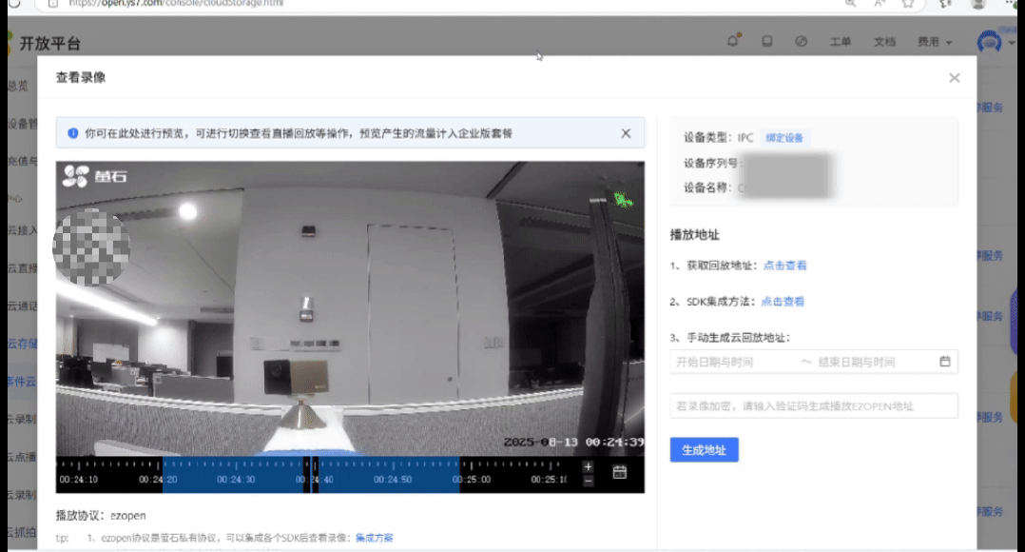Dismiss the blue preview tip banner
1025x552 pixels.
click(626, 133)
